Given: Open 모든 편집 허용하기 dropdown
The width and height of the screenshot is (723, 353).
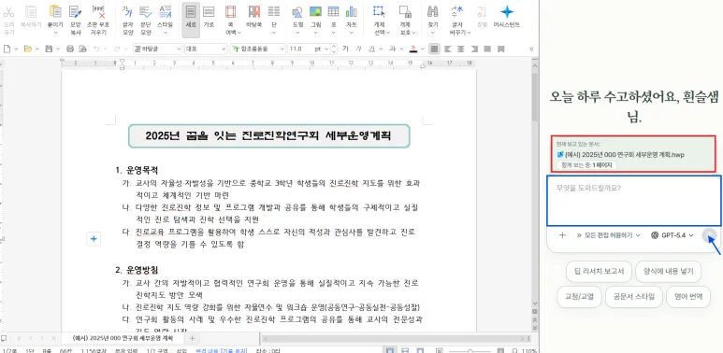Looking at the screenshot, I should [608, 235].
